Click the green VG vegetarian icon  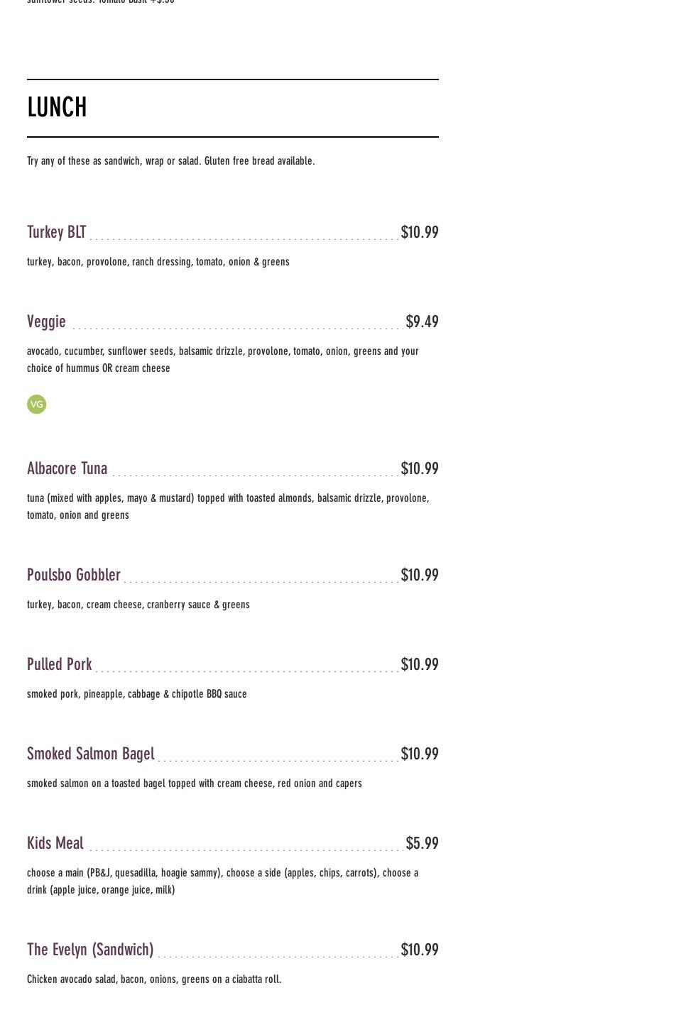click(36, 404)
